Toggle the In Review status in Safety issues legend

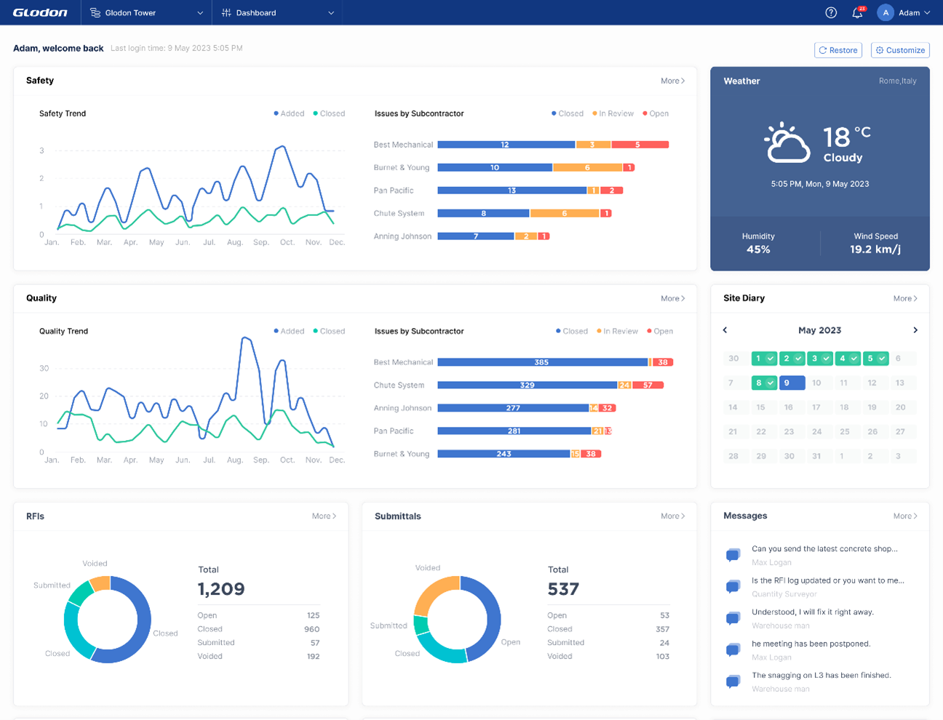point(614,113)
